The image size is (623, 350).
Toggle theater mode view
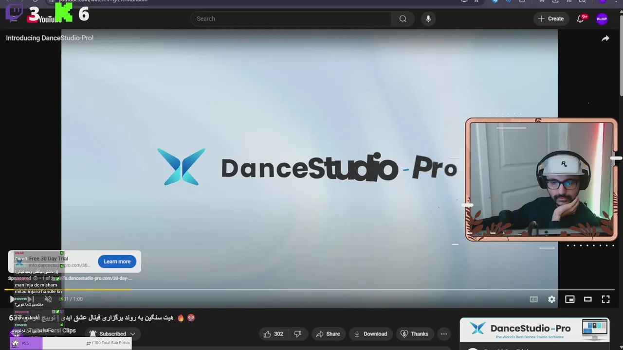[588, 299]
